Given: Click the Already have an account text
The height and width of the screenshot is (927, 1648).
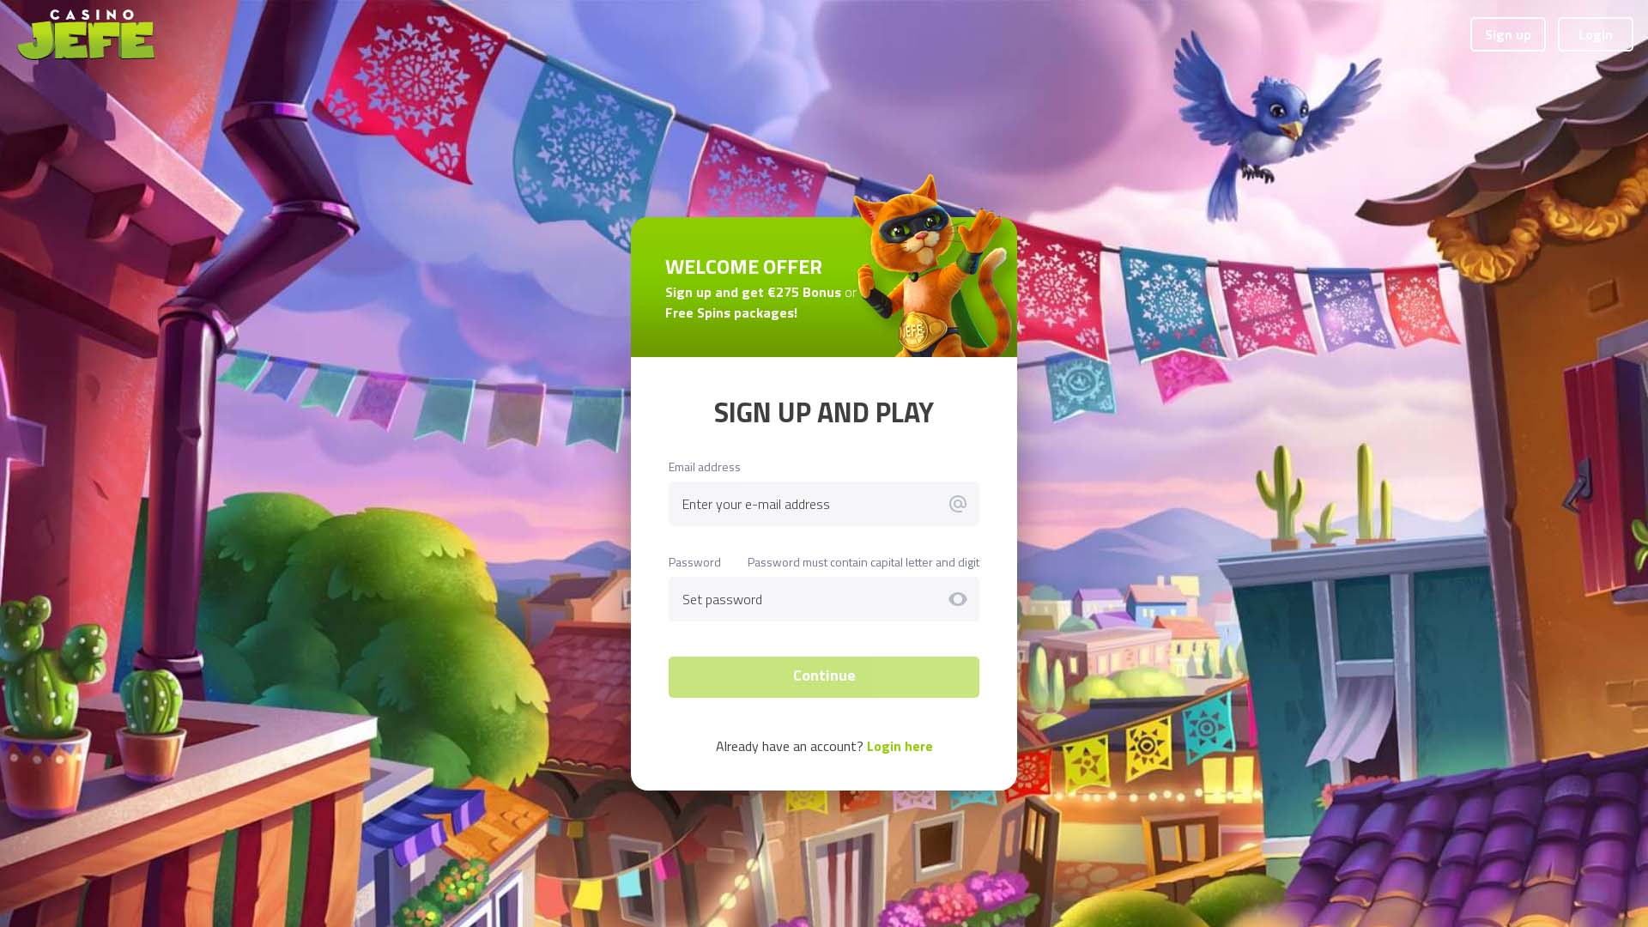Looking at the screenshot, I should 789,746.
